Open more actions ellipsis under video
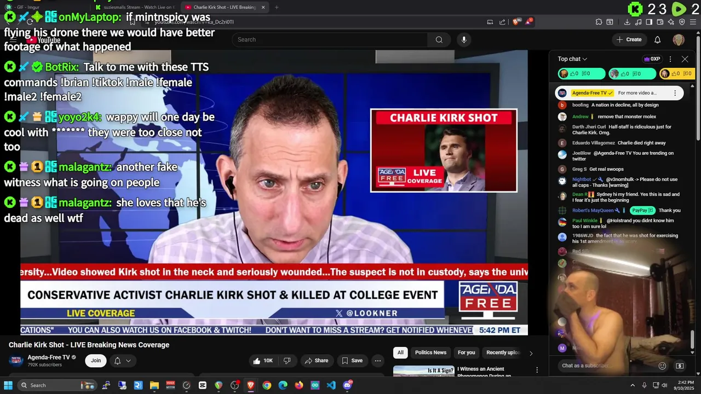Image resolution: width=701 pixels, height=394 pixels. coord(377,361)
